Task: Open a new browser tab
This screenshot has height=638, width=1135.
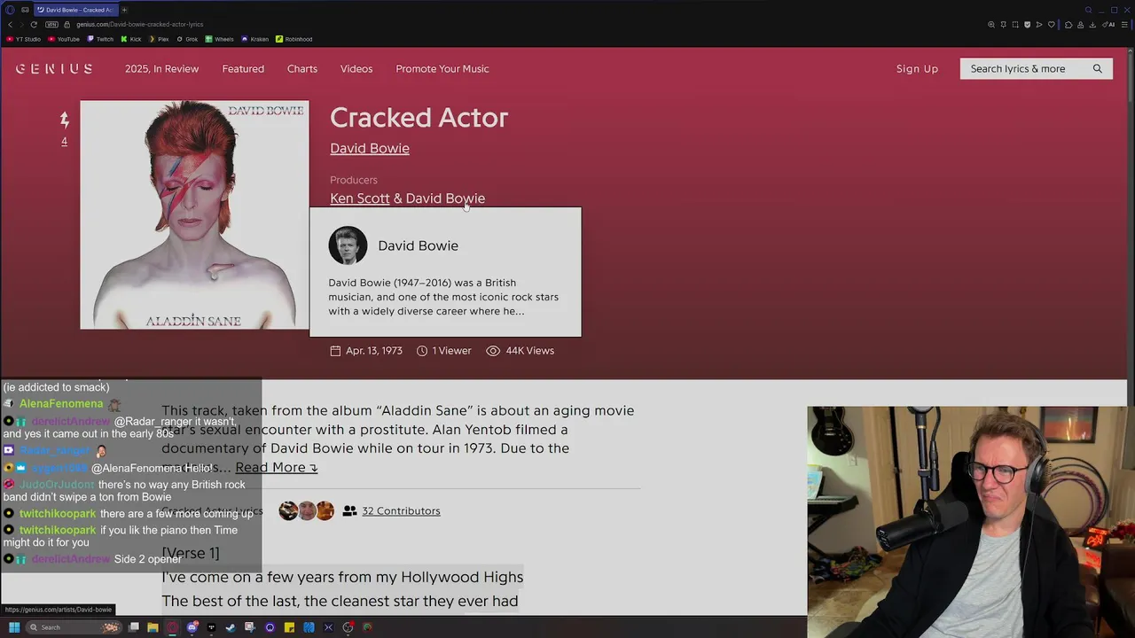Action: tap(124, 10)
